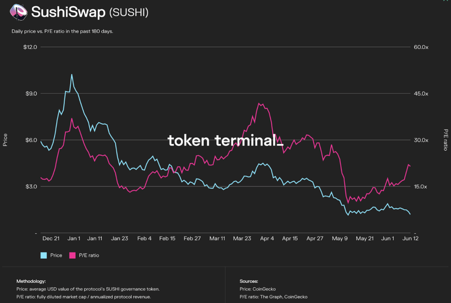Click the $12.0 price axis label
The image size is (451, 303).
click(x=30, y=47)
